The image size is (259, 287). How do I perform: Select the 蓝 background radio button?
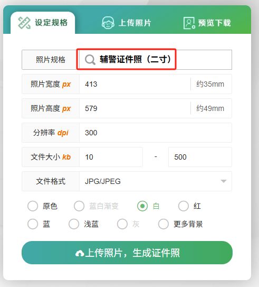click(33, 224)
